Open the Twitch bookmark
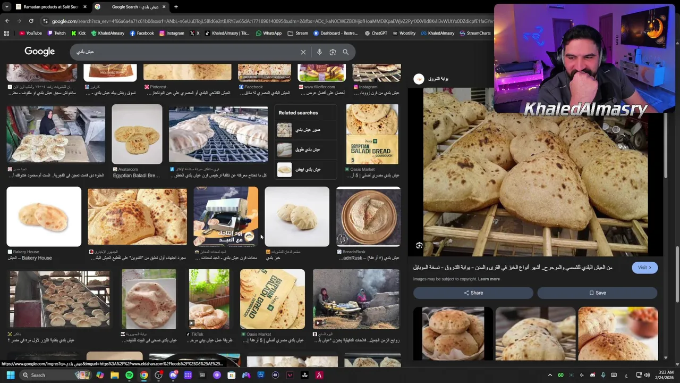 [56, 33]
